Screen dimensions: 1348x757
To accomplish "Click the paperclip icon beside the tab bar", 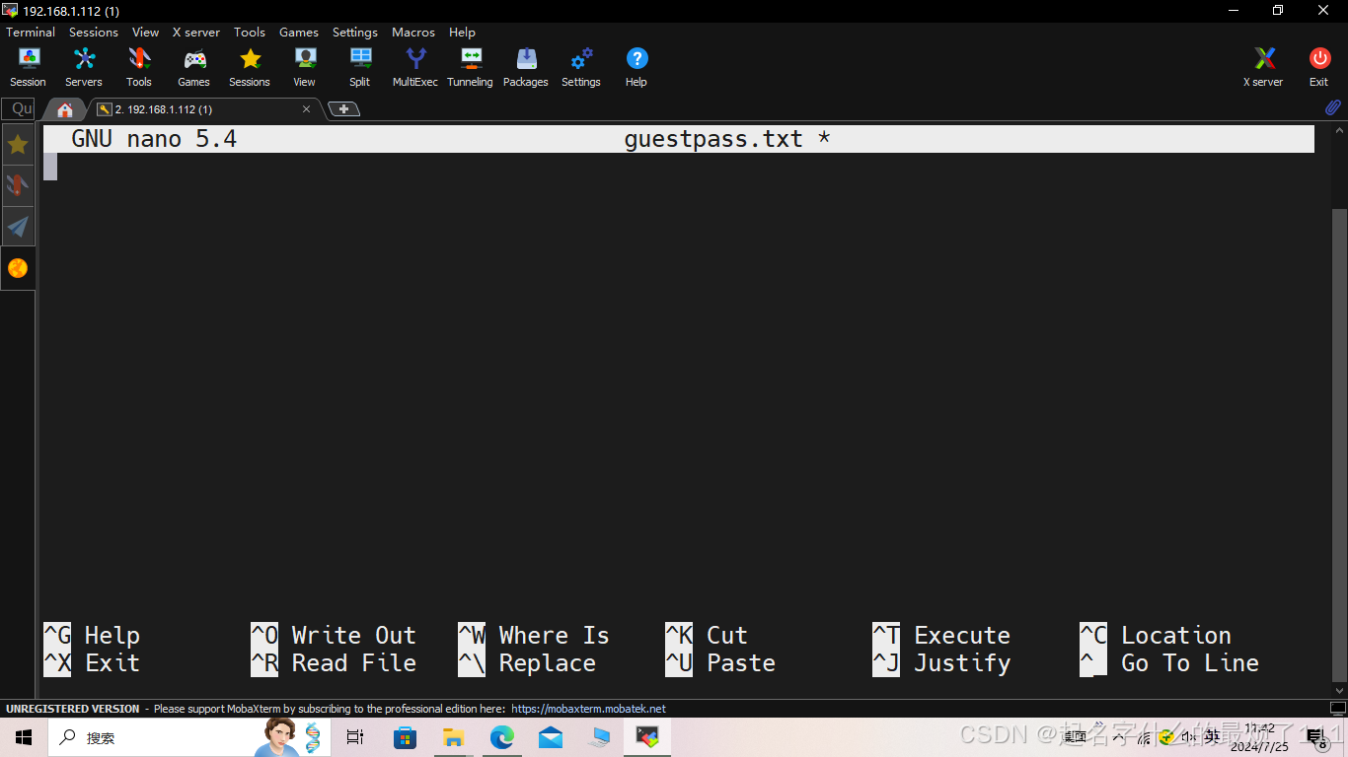I will click(1332, 107).
